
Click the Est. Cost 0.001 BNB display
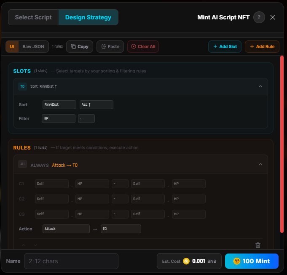tap(189, 261)
